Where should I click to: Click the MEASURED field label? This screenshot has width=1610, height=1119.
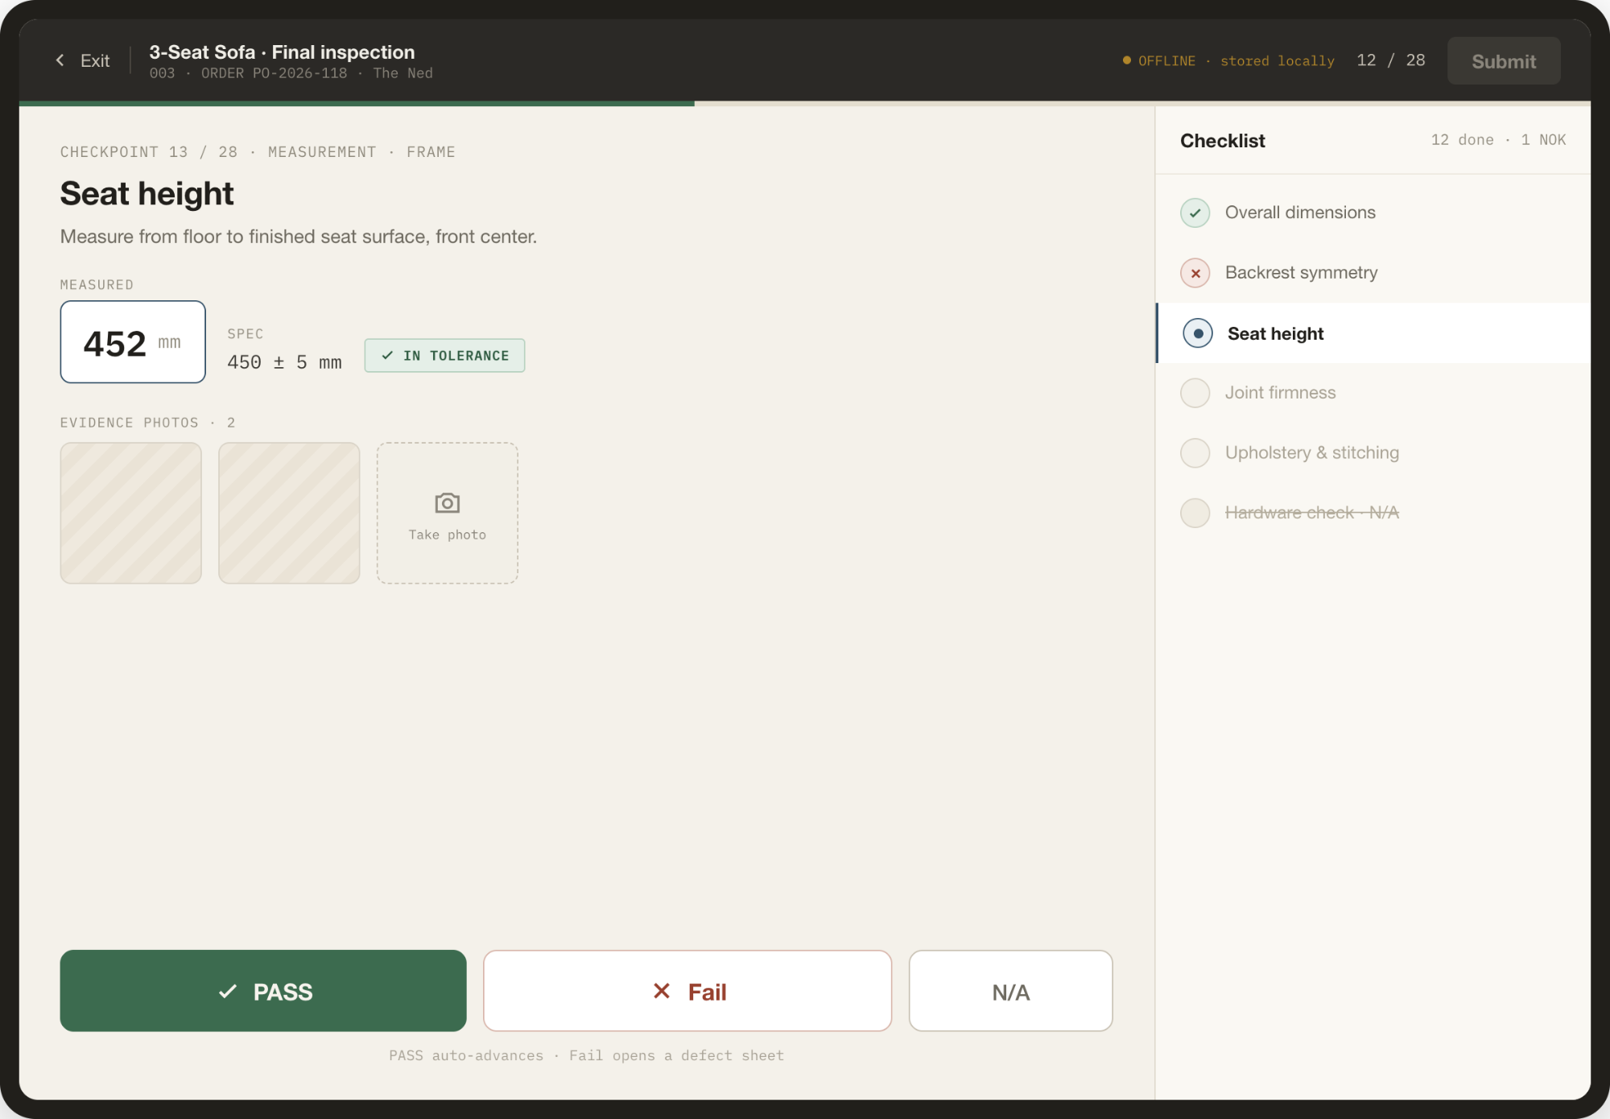pyautogui.click(x=97, y=285)
